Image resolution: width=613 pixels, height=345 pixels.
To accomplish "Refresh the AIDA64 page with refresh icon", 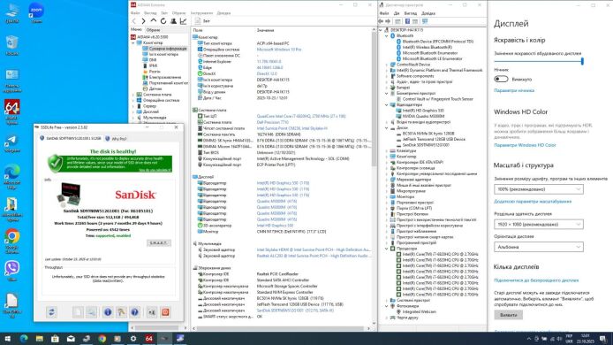I will coord(163,21).
